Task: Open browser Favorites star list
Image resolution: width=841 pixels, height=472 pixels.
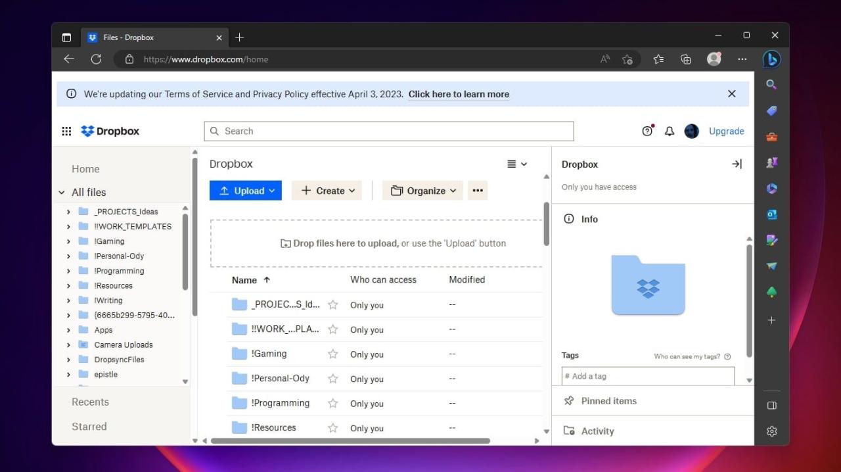Action: [658, 59]
